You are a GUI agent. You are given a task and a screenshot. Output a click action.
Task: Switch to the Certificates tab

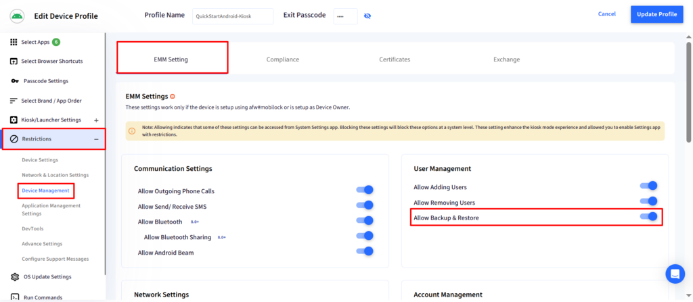(395, 59)
